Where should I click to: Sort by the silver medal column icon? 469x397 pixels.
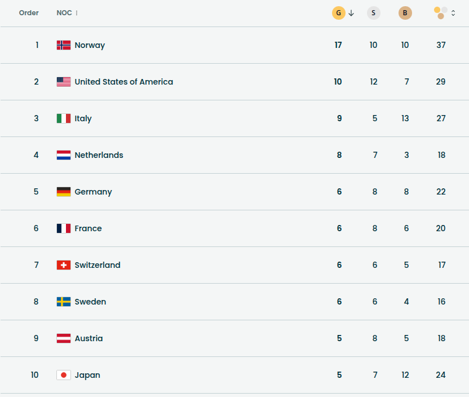373,13
